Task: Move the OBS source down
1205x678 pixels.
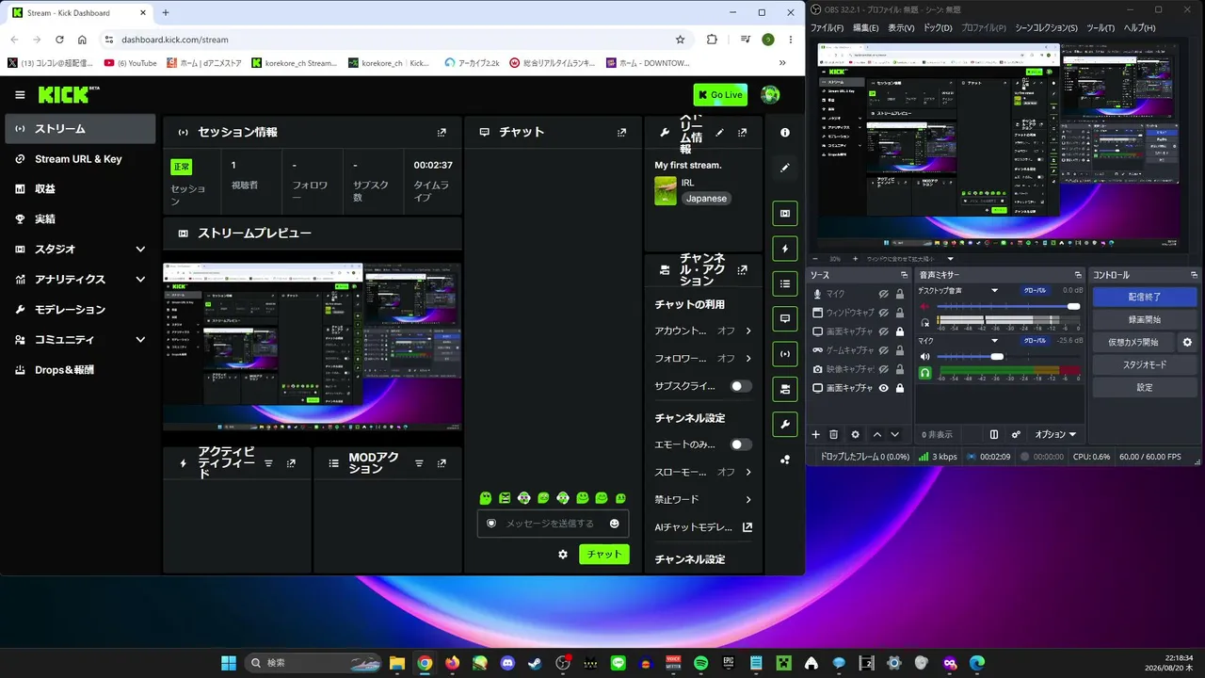Action: (x=894, y=434)
